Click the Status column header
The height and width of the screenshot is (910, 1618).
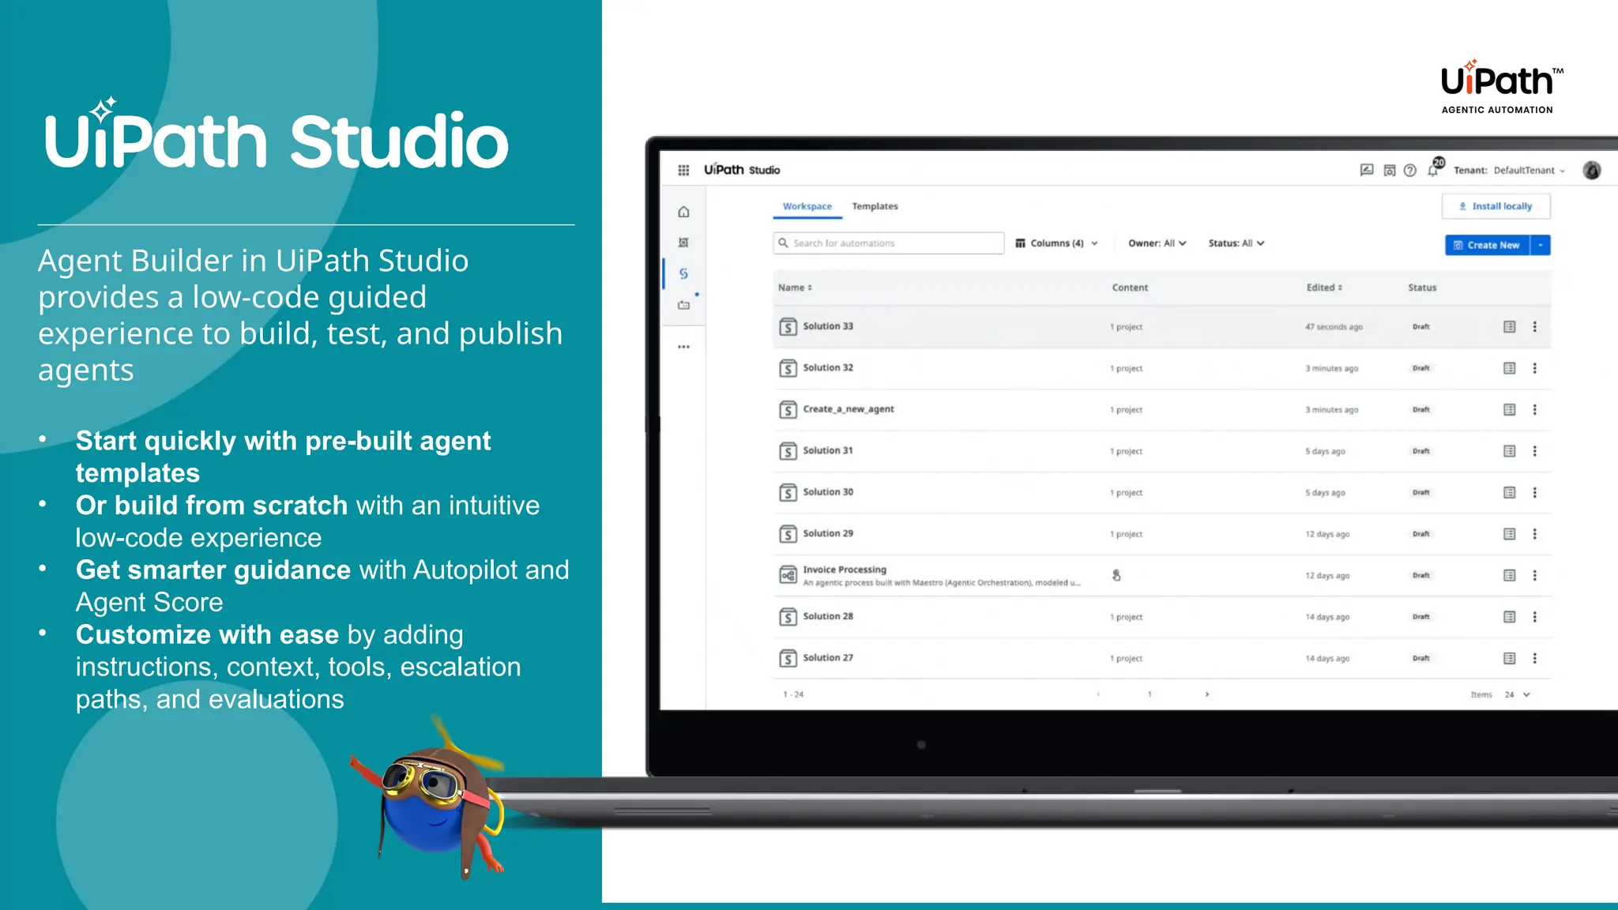[1422, 288]
